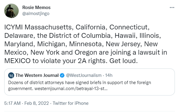Click The Western Journal WJ logo icon
Screen dimensions: 177x112
(11, 75)
